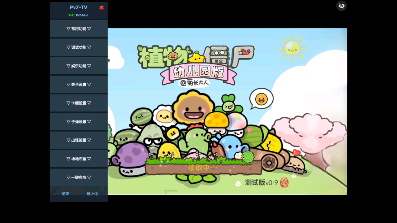Expand the 场地布置 section

(78, 159)
